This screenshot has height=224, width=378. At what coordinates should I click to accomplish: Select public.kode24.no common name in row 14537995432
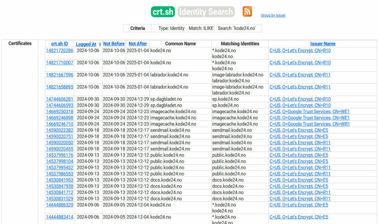[x=167, y=168]
